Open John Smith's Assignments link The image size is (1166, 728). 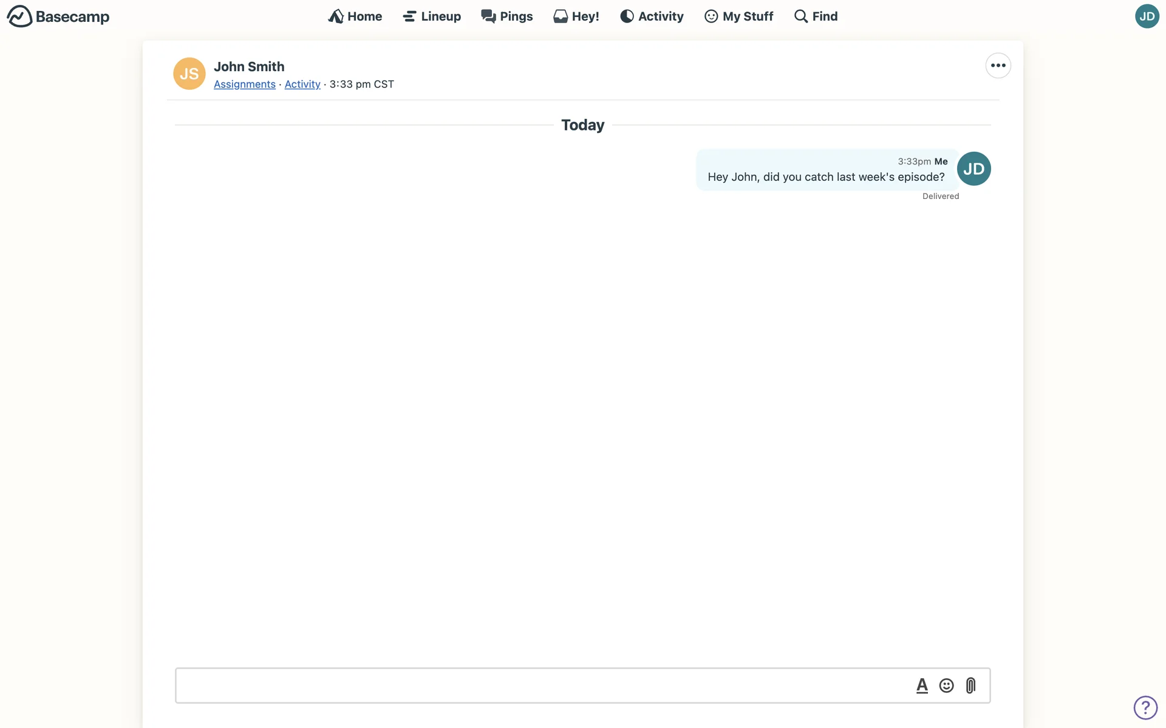[x=244, y=84]
